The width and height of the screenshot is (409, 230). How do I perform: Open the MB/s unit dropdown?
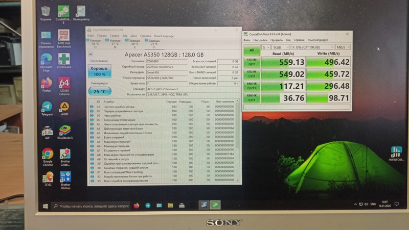point(343,47)
